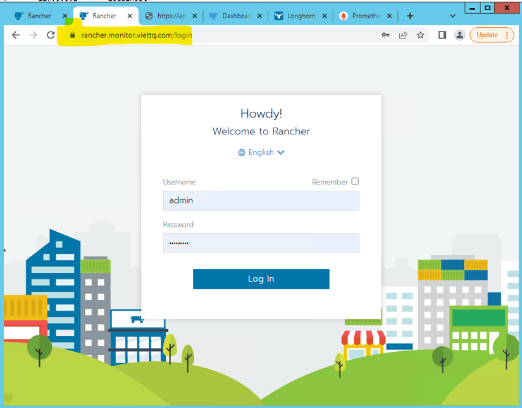Open the Chrome profile avatar
The image size is (522, 408).
tap(460, 35)
